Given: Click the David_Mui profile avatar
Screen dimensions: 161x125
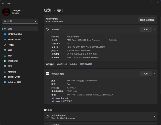Looking at the screenshot, I should pos(6,12).
